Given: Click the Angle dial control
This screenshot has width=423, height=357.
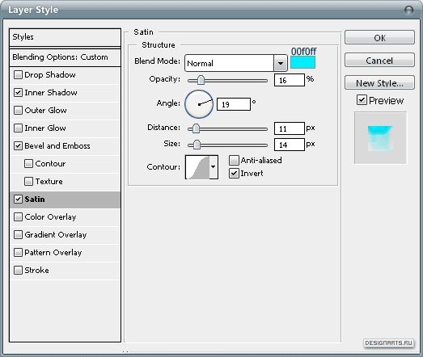Looking at the screenshot, I should tap(199, 104).
